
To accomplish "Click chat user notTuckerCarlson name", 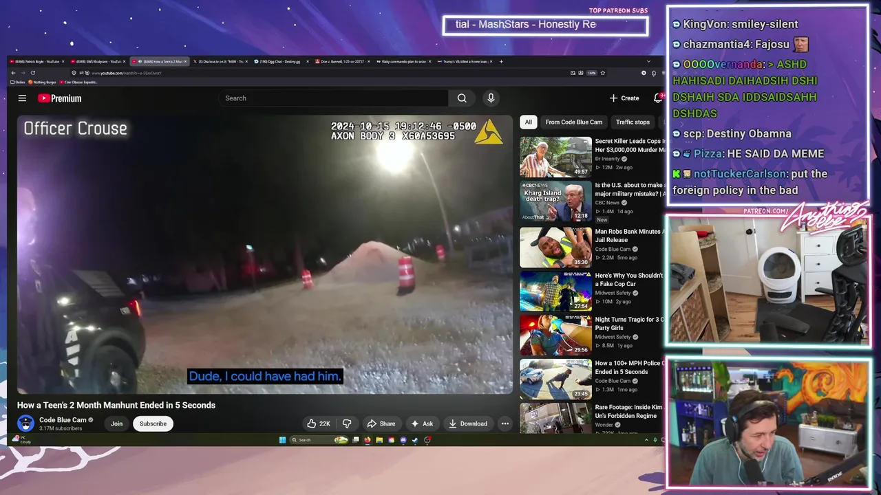I will [x=741, y=174].
